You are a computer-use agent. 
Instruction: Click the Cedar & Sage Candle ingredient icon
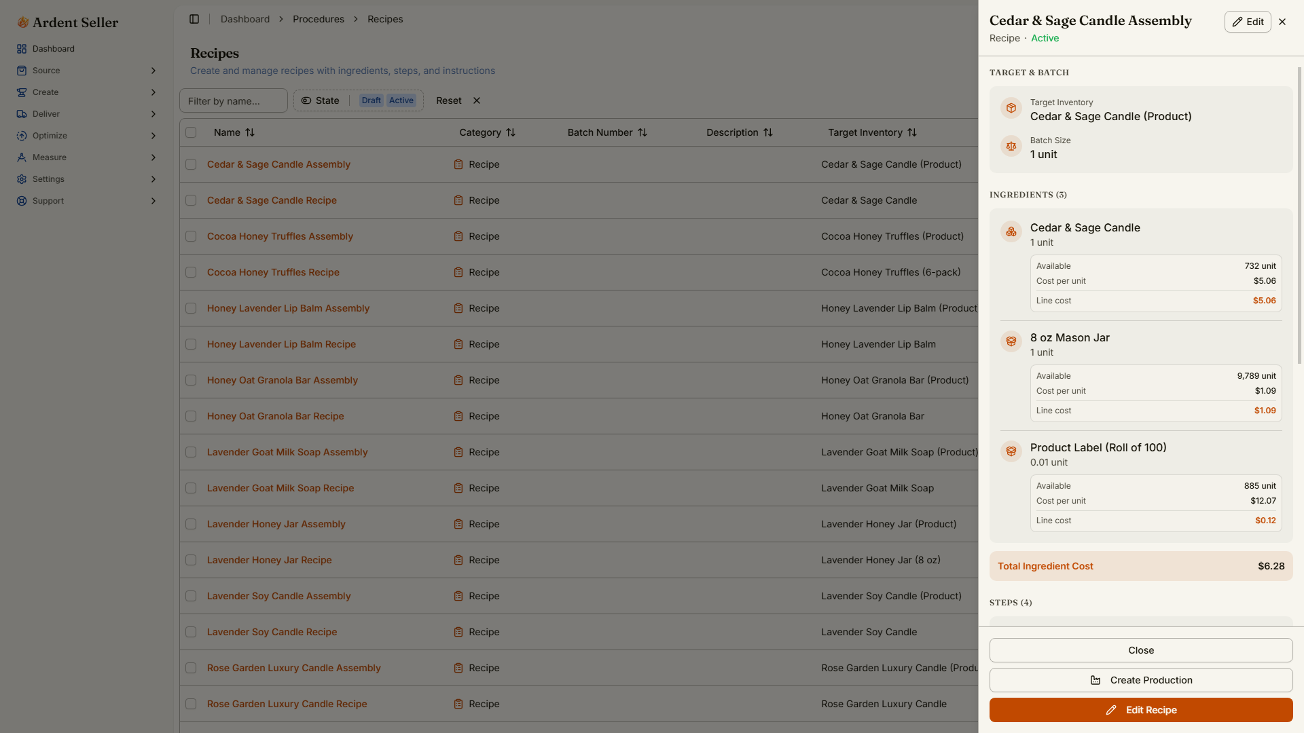tap(1011, 231)
